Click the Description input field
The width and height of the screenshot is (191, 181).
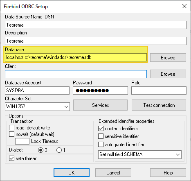pos(96,41)
